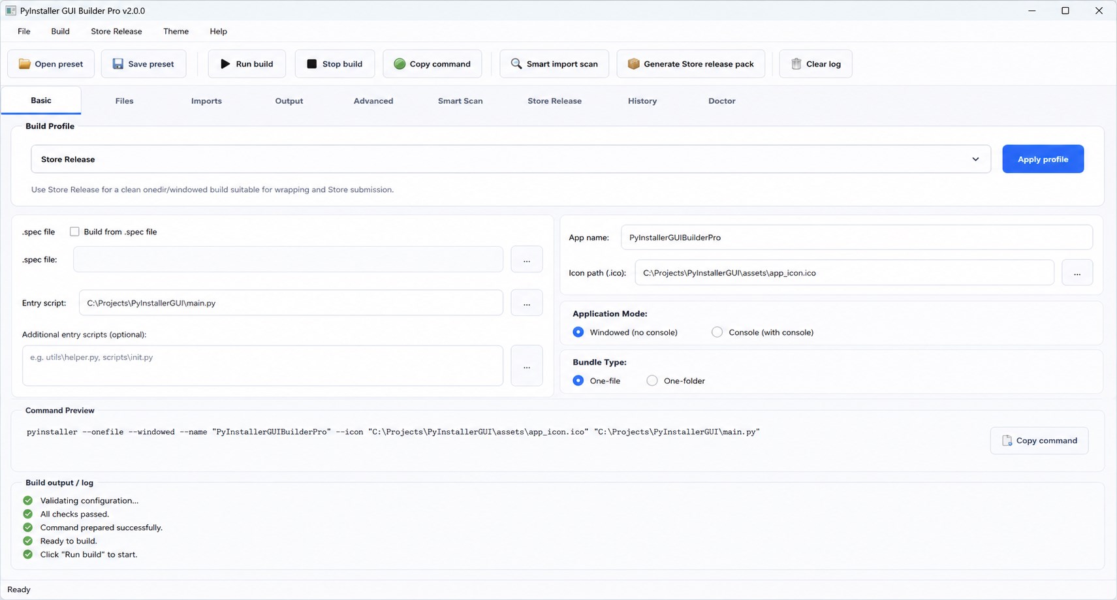Click the Clear log trash icon

click(796, 64)
